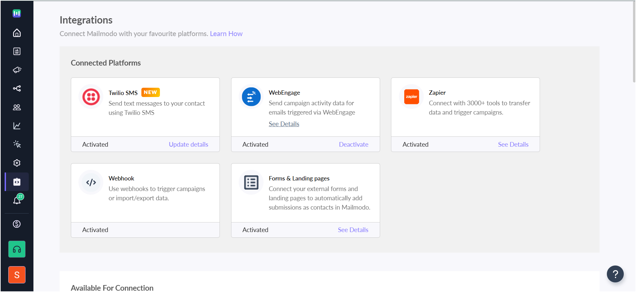
Task: Click the round help question mark button
Action: (615, 274)
